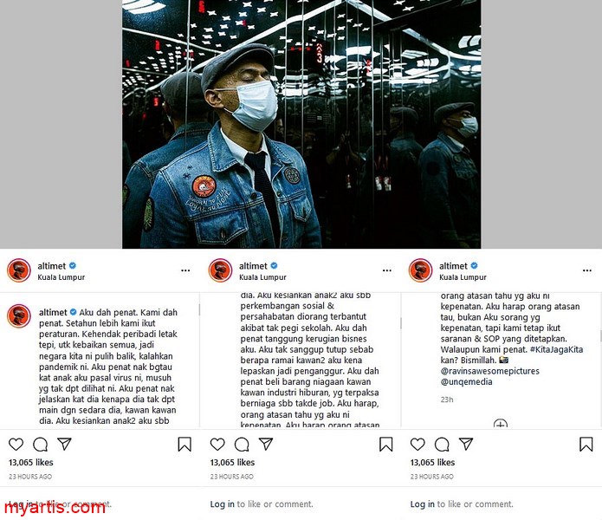Viewport: 602px width, 520px height.
Task: Open more options menu in the right header
Action: point(587,270)
